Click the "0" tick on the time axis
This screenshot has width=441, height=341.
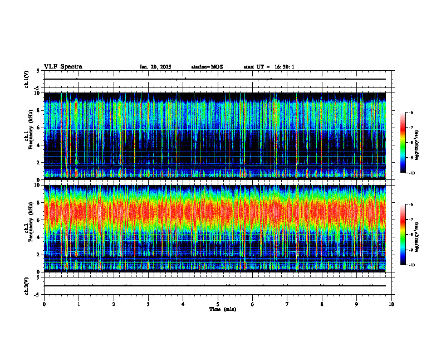44,304
